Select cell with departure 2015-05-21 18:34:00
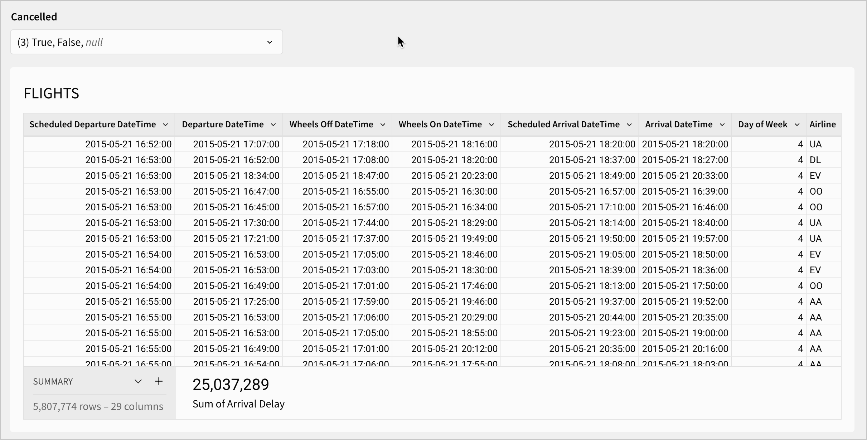The width and height of the screenshot is (867, 440). coord(236,176)
